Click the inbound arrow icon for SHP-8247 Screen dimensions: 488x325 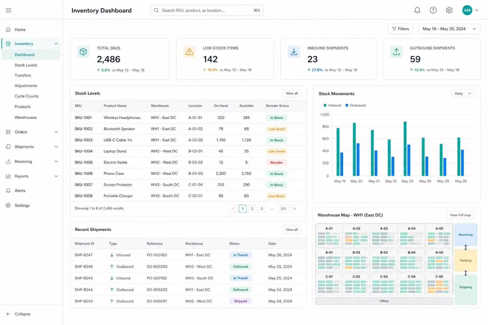point(112,255)
